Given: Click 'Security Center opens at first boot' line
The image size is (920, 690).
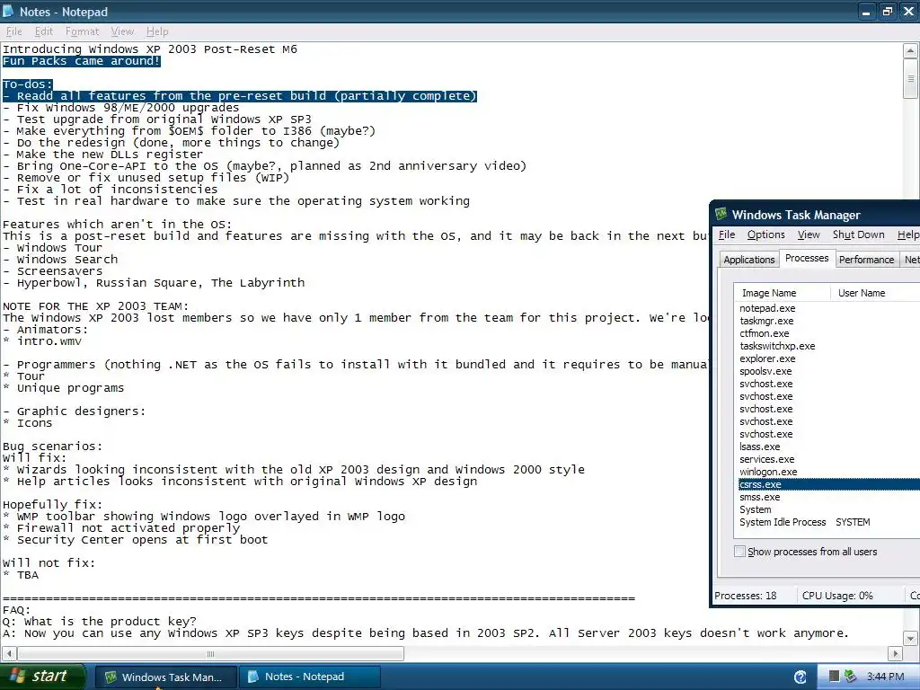Looking at the screenshot, I should (135, 540).
